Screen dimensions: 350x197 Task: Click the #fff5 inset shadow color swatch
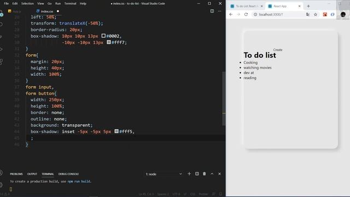pyautogui.click(x=116, y=131)
